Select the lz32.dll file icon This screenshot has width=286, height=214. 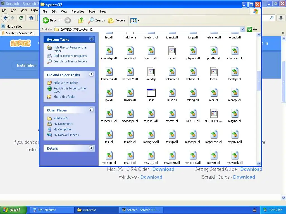[x=172, y=93]
